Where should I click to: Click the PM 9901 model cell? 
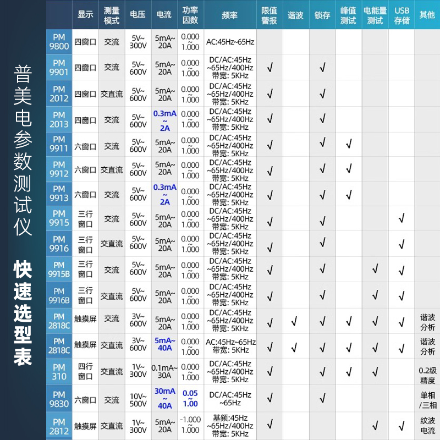tap(59, 67)
